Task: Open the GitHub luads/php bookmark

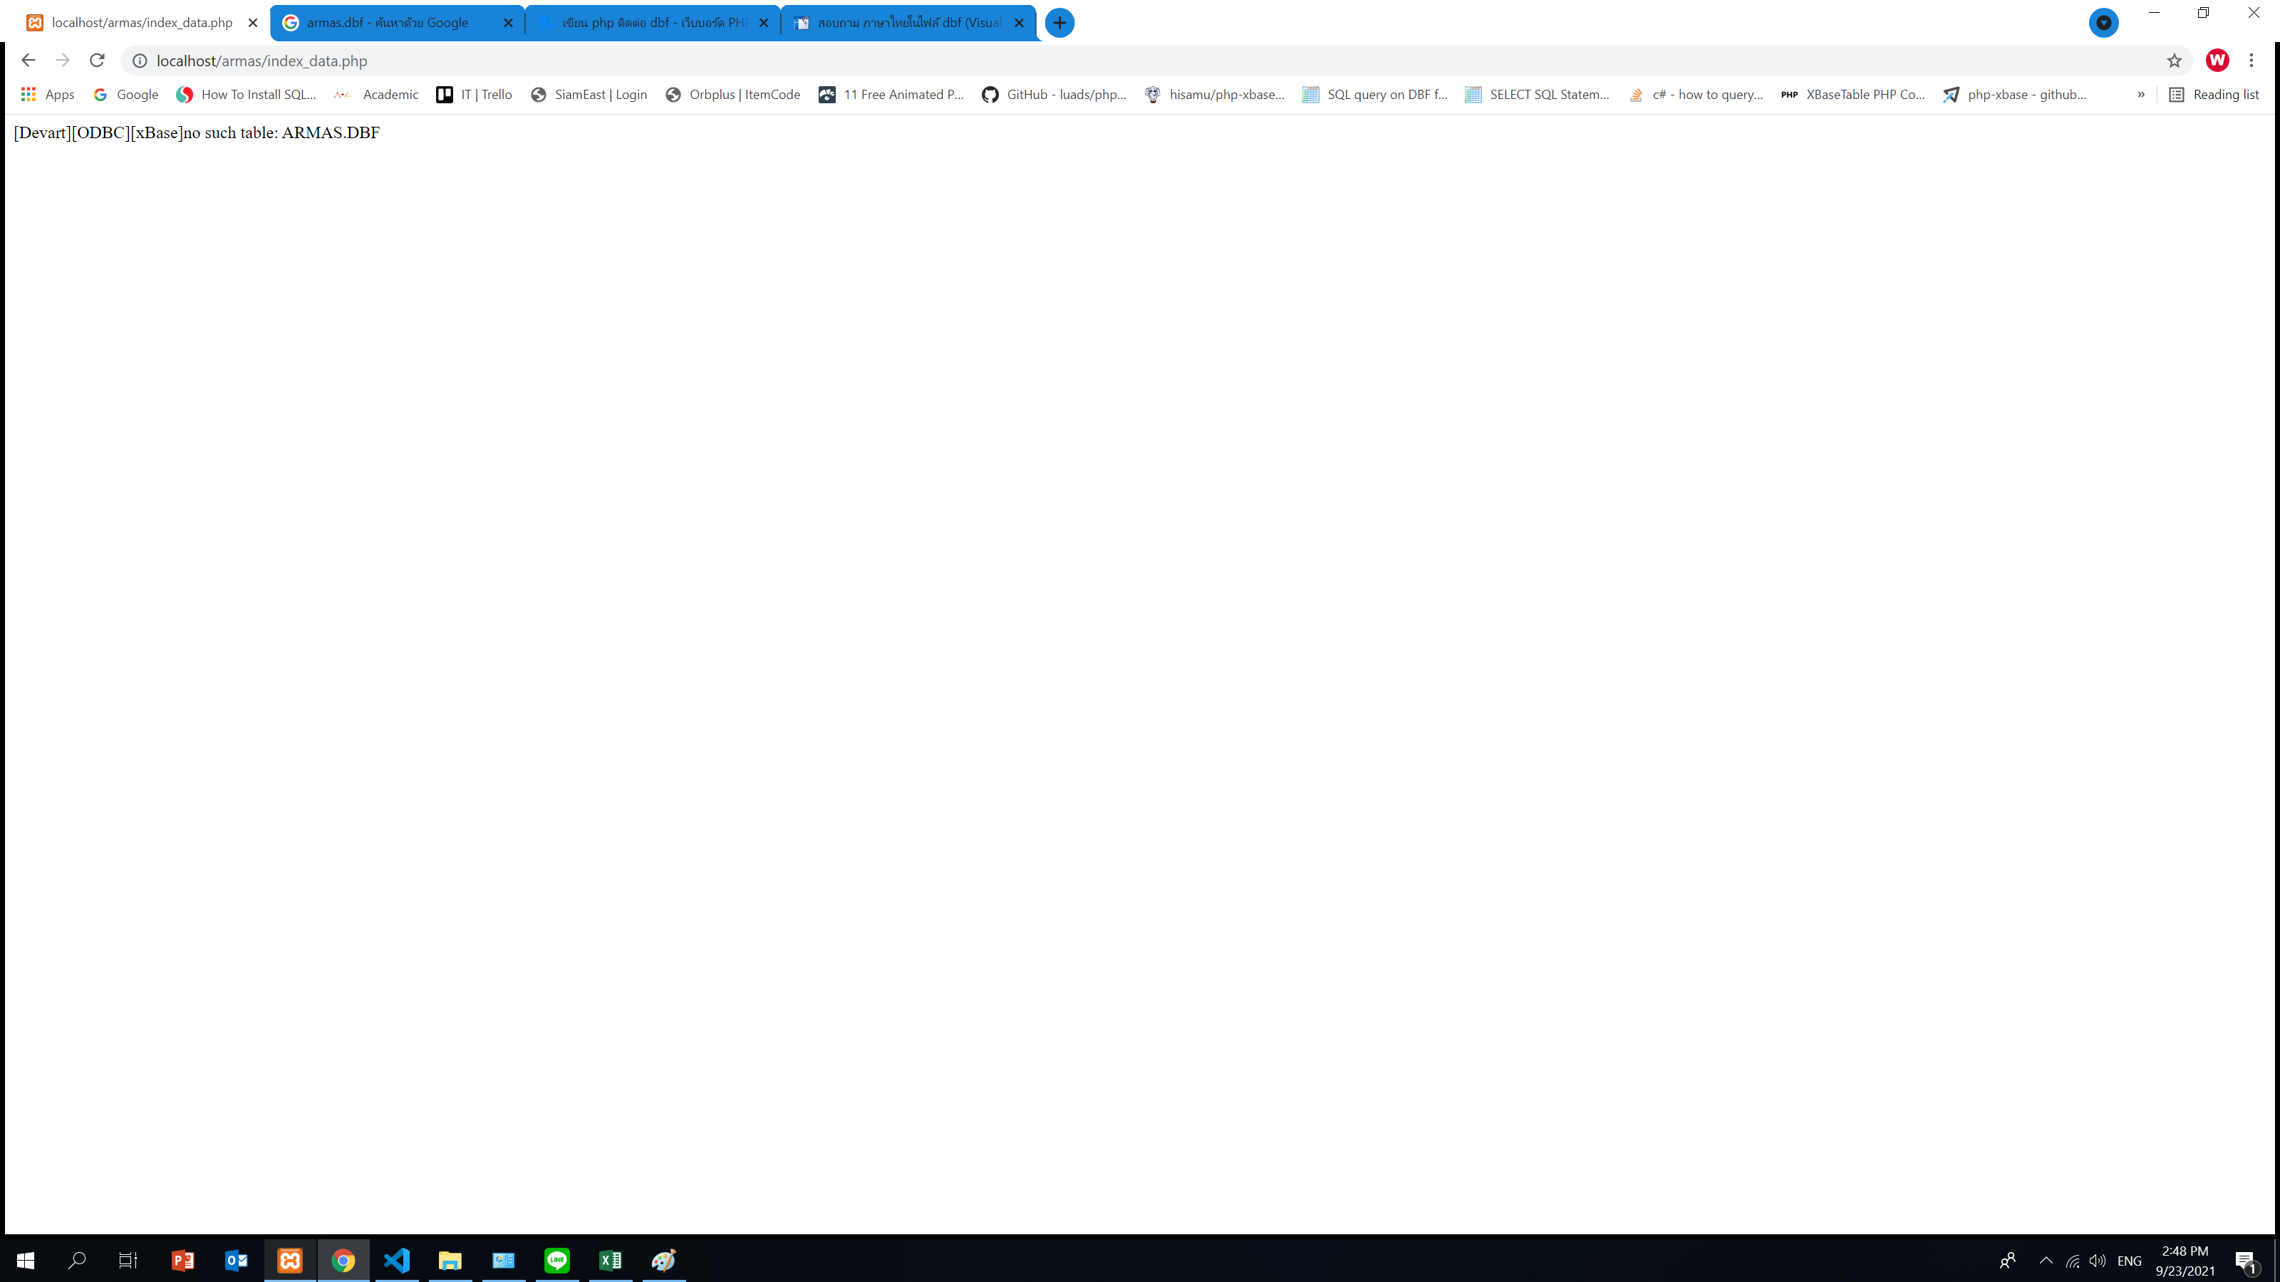Action: point(1054,95)
